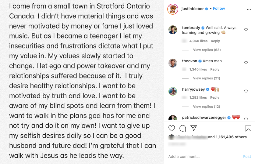Screen dimensions: 255x164
Task: Expand View replies (21) under theovon
Action: [x=207, y=78]
